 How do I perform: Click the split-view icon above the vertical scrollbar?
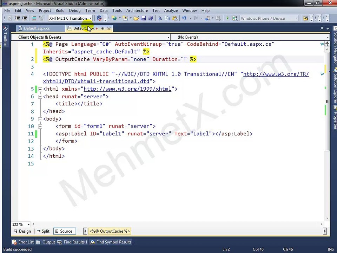(x=327, y=44)
